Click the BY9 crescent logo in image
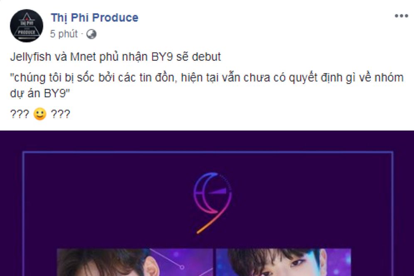 (x=213, y=203)
